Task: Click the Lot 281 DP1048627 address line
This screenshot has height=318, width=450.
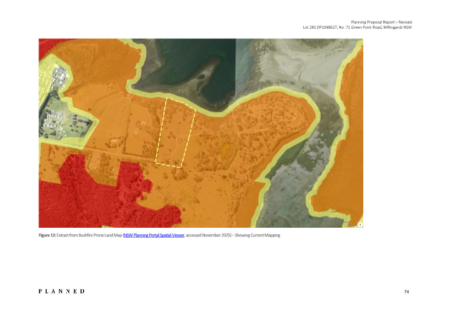Action: click(357, 27)
